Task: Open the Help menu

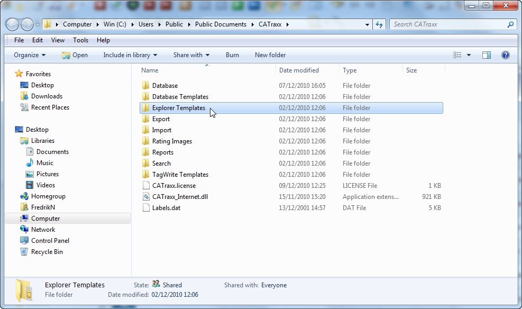Action: pos(103,40)
